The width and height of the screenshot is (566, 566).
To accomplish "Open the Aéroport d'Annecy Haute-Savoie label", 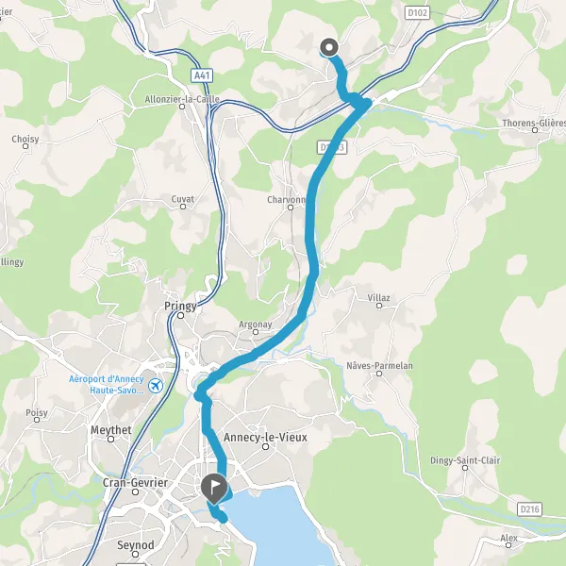I will (x=107, y=385).
